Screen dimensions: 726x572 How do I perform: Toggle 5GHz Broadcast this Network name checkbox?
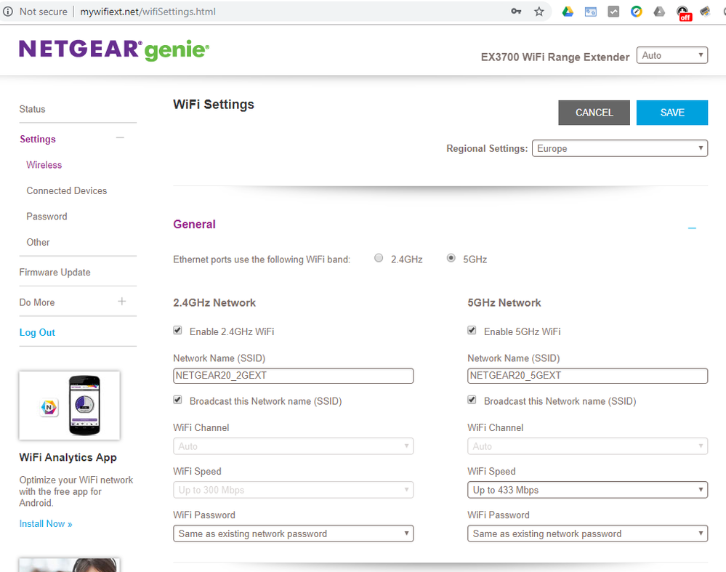pyautogui.click(x=472, y=400)
